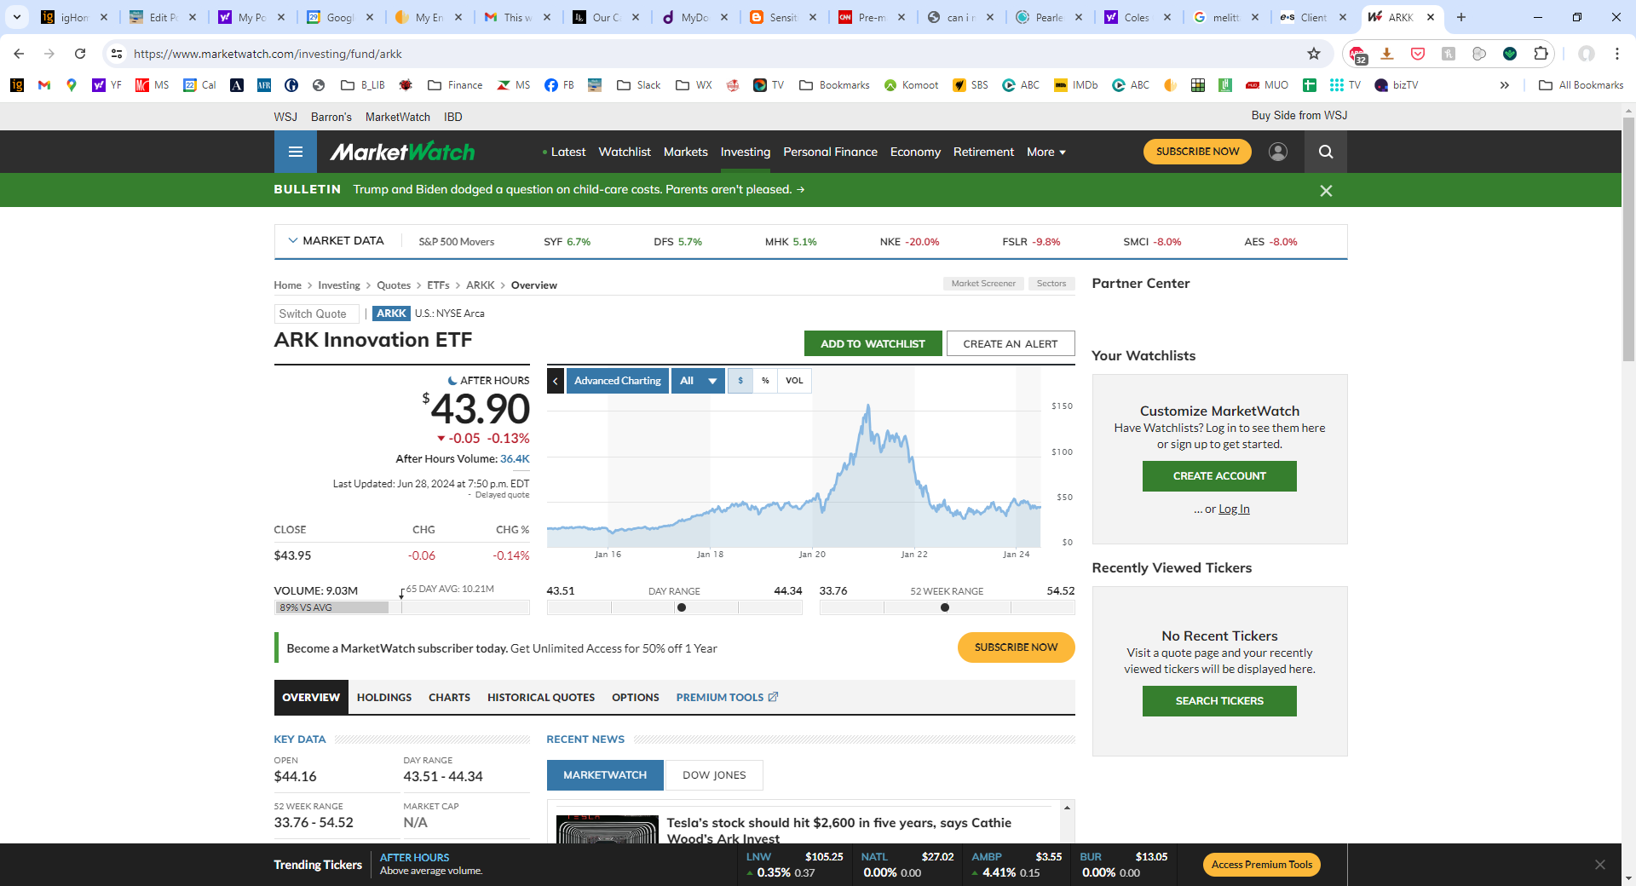Open the Komoot bookmark
Screen dimensions: 1636x886
[x=911, y=85]
